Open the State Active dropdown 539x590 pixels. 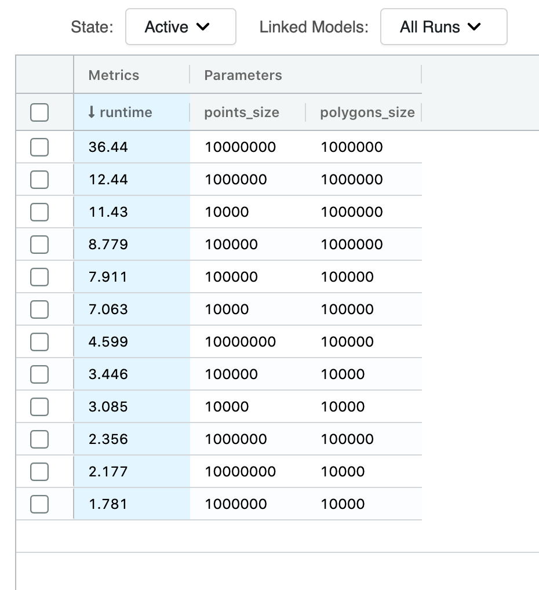pyautogui.click(x=180, y=27)
